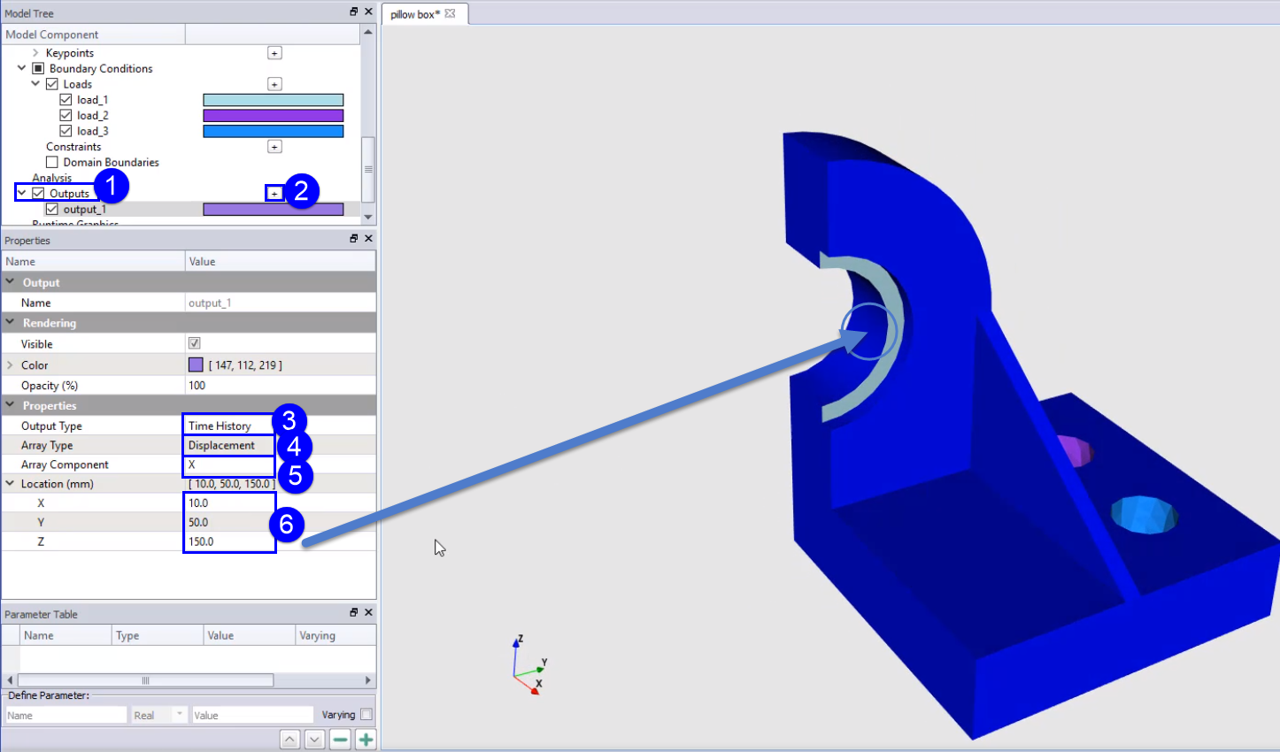Click the load_3 blue color swatch

tap(274, 131)
